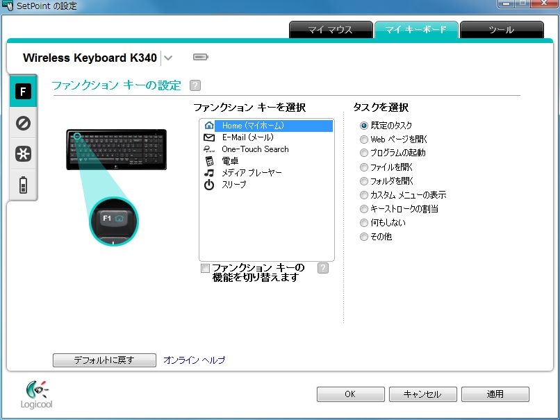Click the sleep power icon
Image resolution: width=560 pixels, height=420 pixels.
coord(209,185)
